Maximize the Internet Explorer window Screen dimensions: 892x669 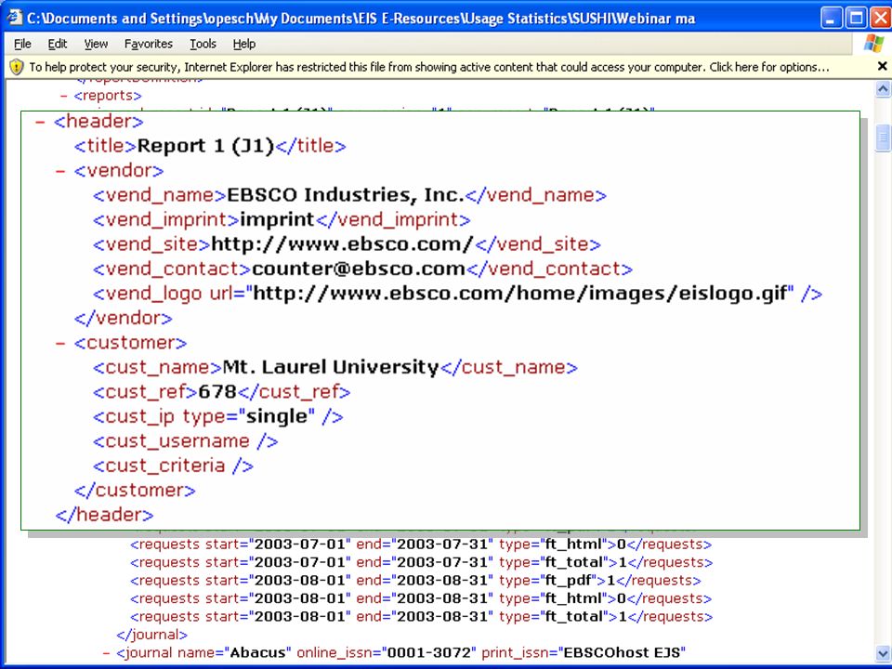pyautogui.click(x=856, y=18)
